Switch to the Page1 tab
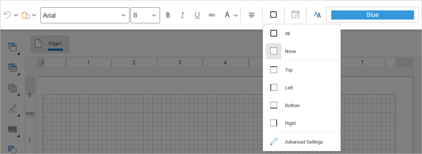The image size is (422, 154). click(x=55, y=44)
